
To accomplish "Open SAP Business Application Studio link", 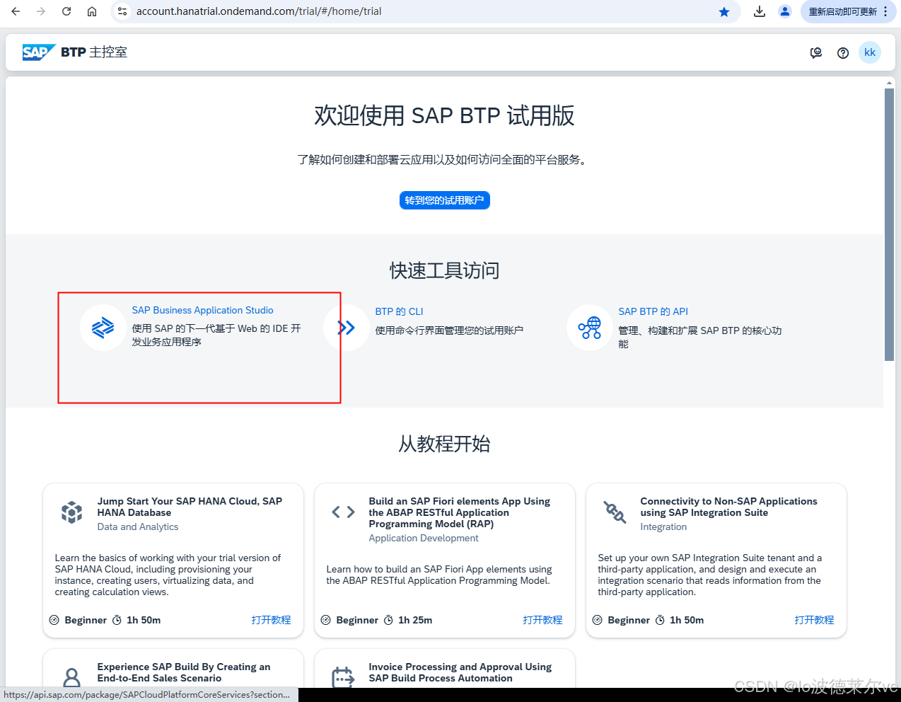I will click(x=202, y=310).
